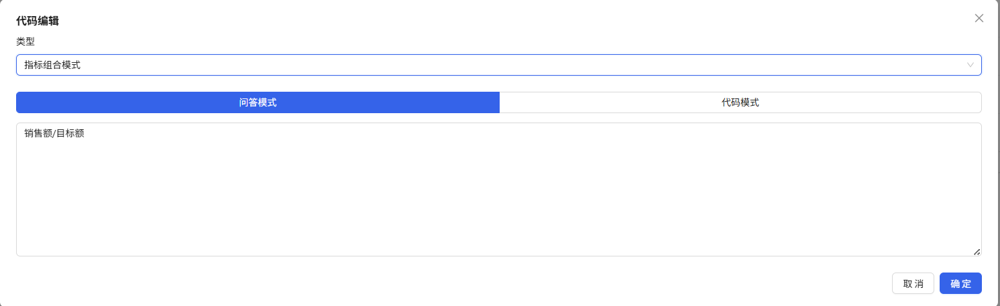The image size is (1000, 306).
Task: Enable 代码模式 in the mode switcher
Action: [x=740, y=102]
